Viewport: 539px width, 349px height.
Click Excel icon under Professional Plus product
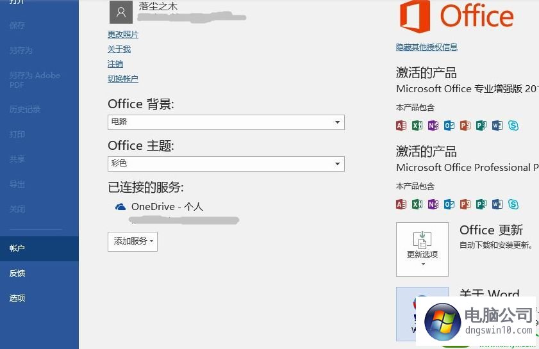417,204
